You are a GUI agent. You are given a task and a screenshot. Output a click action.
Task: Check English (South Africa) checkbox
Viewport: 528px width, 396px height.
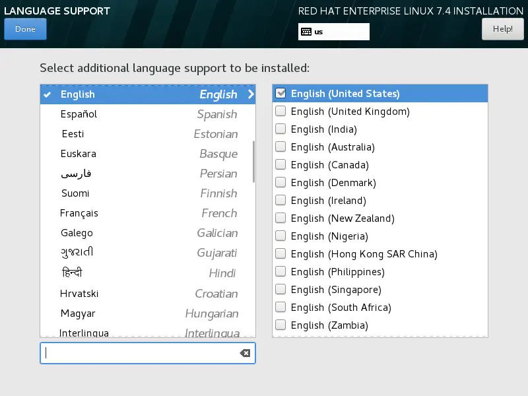point(280,307)
